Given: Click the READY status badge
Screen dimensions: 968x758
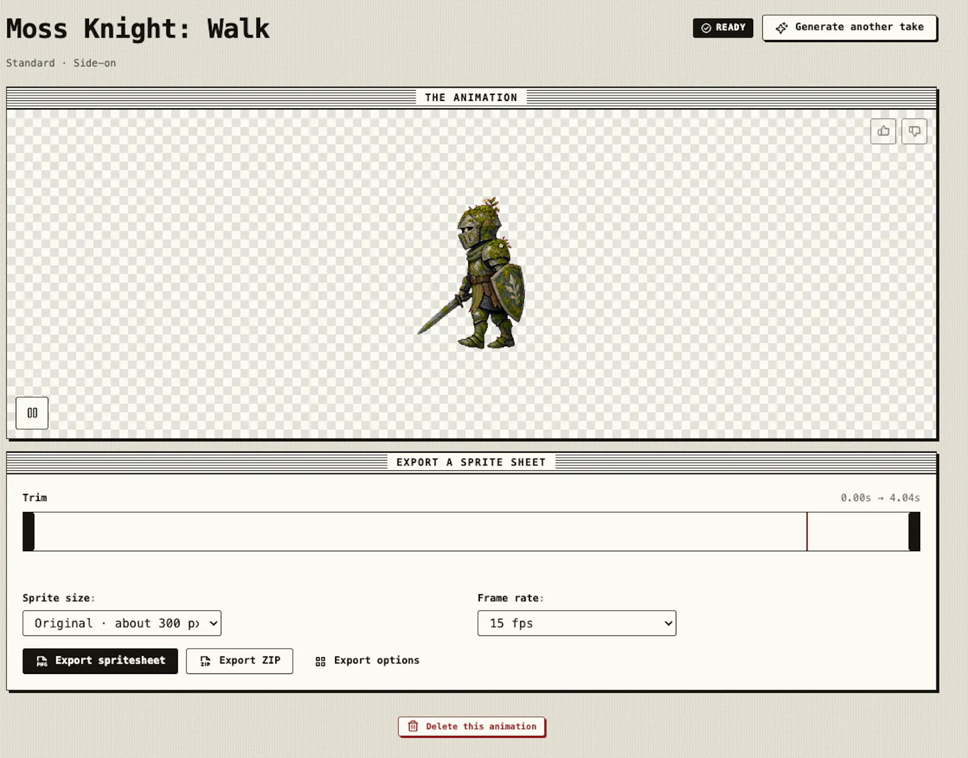Looking at the screenshot, I should [x=723, y=27].
